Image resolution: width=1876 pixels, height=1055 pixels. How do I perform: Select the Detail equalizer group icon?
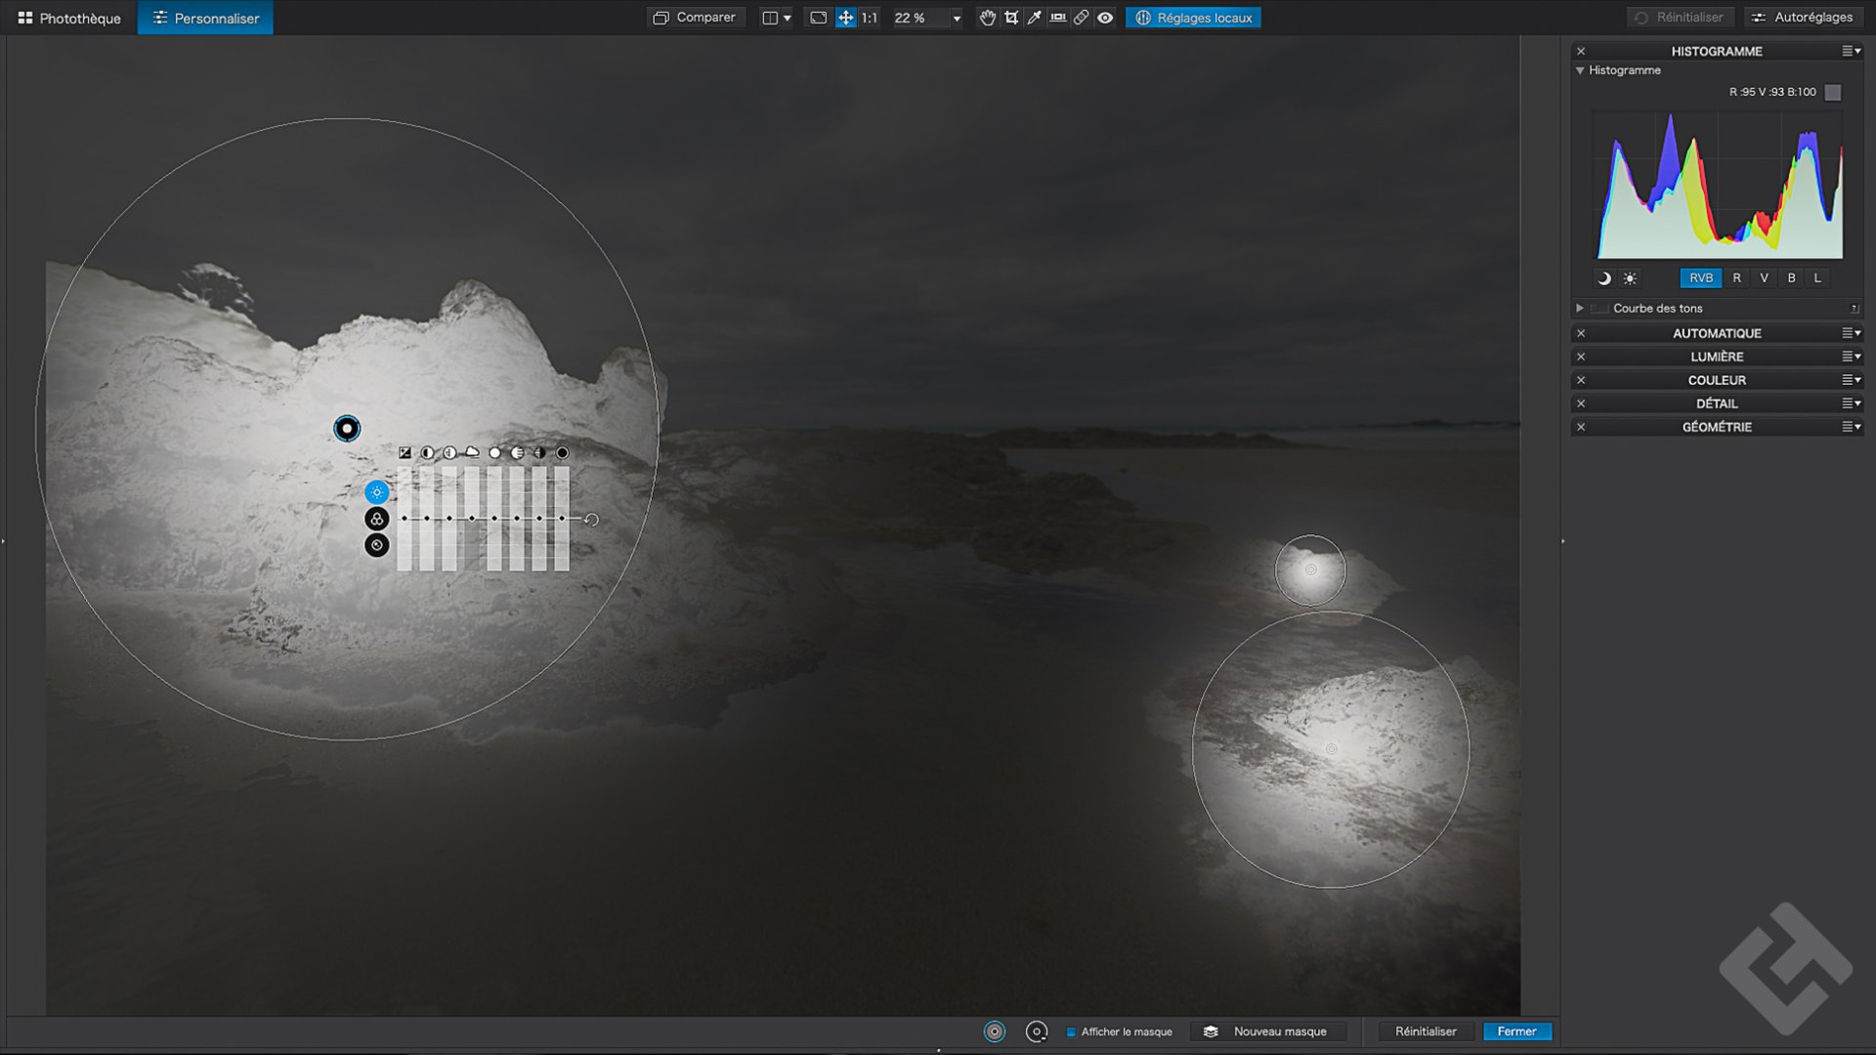(x=376, y=545)
